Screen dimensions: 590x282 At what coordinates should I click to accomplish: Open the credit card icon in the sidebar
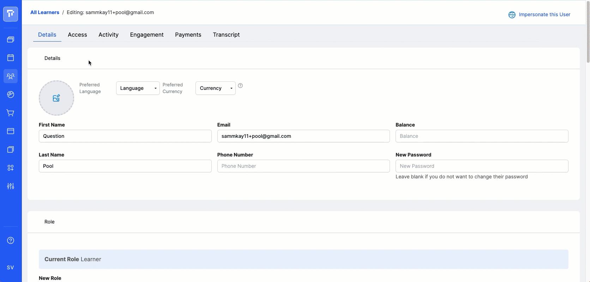11,131
